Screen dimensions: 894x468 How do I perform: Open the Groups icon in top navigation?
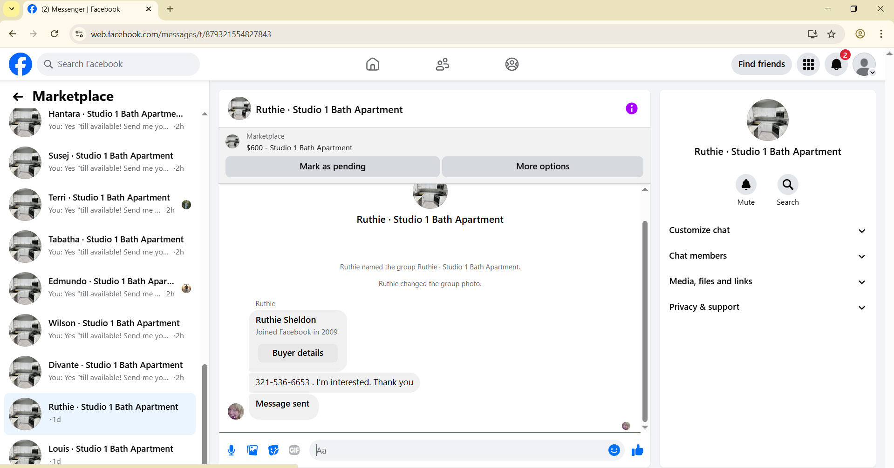(x=512, y=64)
